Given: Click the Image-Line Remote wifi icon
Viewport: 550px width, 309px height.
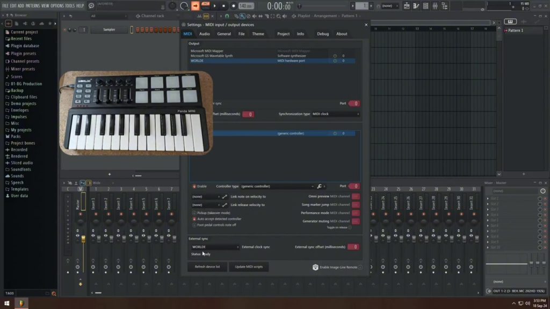Looking at the screenshot, I should (315, 267).
